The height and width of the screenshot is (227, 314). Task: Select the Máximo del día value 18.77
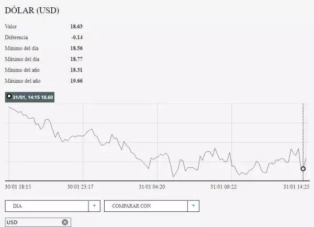(76, 59)
